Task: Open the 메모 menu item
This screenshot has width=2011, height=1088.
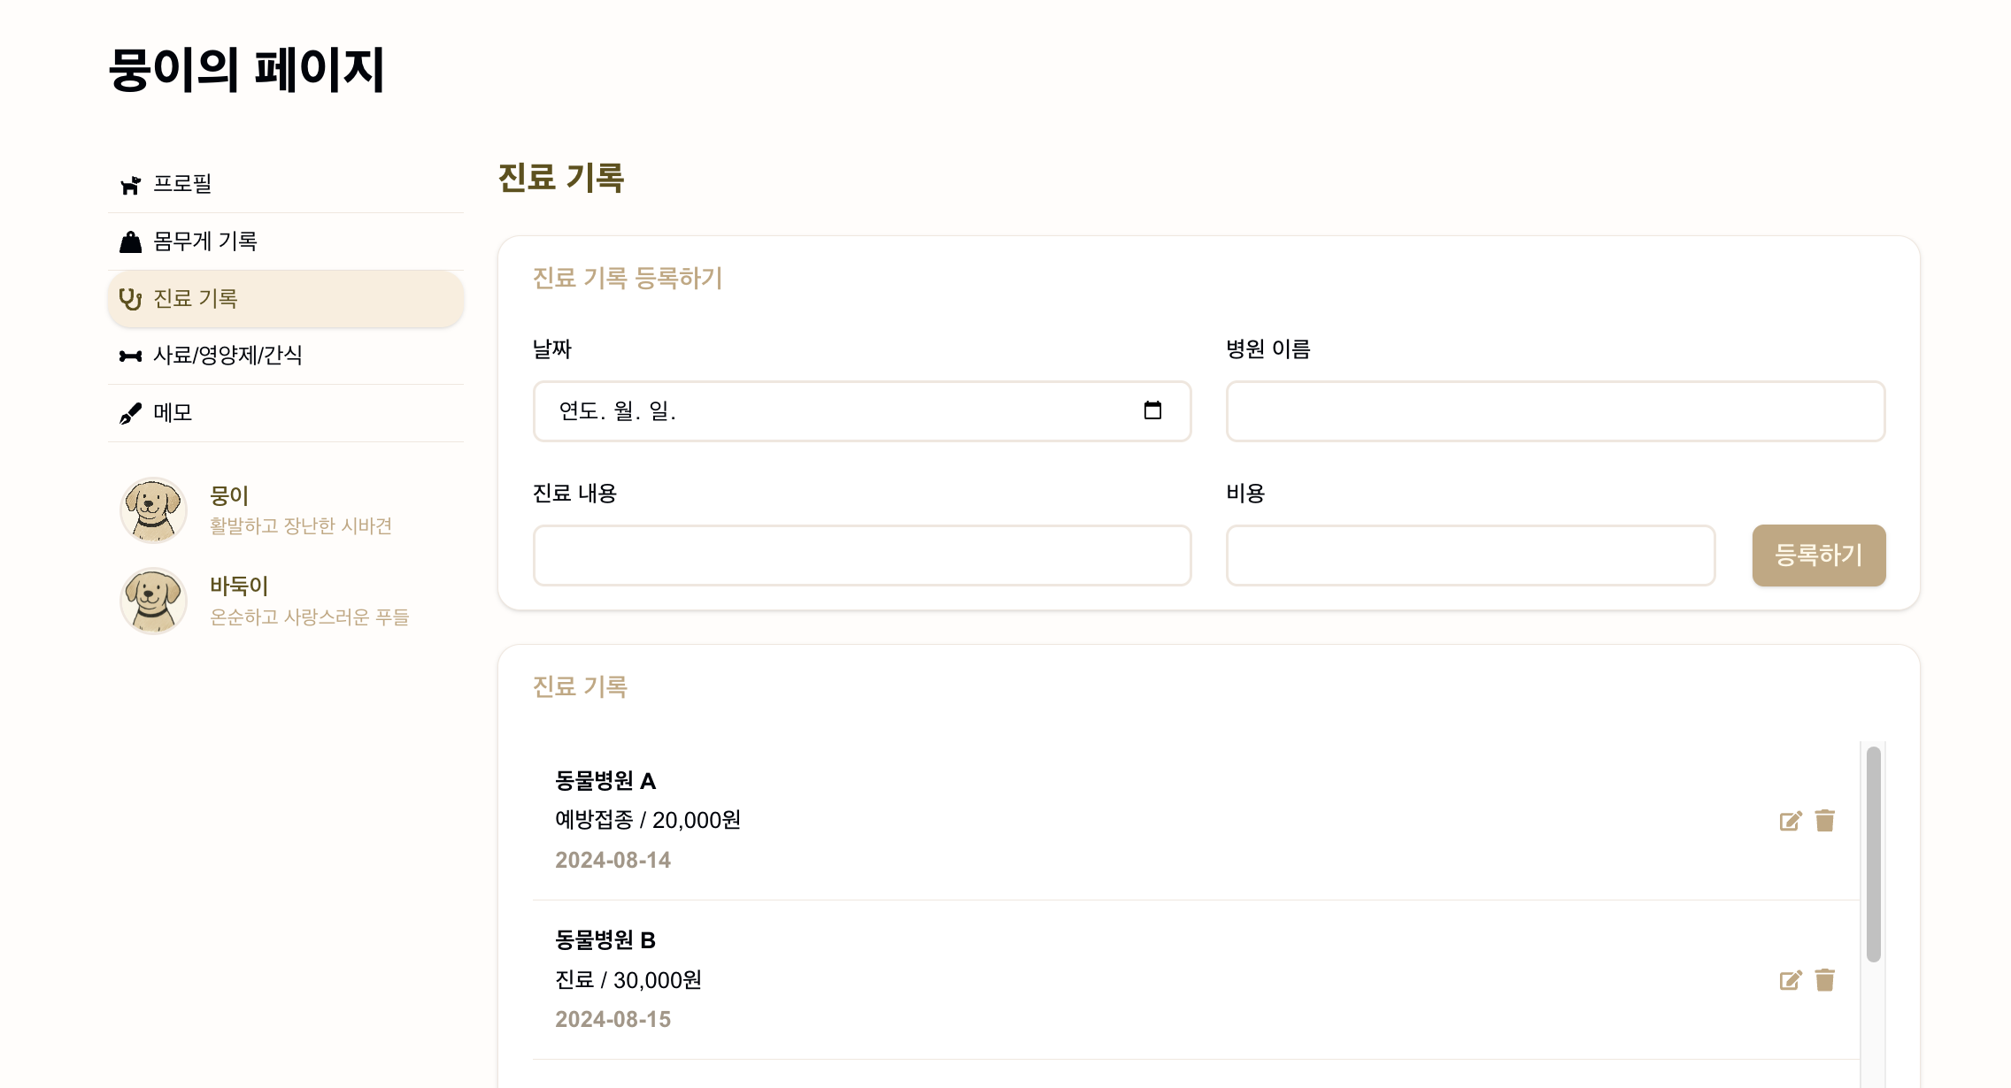Action: pyautogui.click(x=173, y=413)
